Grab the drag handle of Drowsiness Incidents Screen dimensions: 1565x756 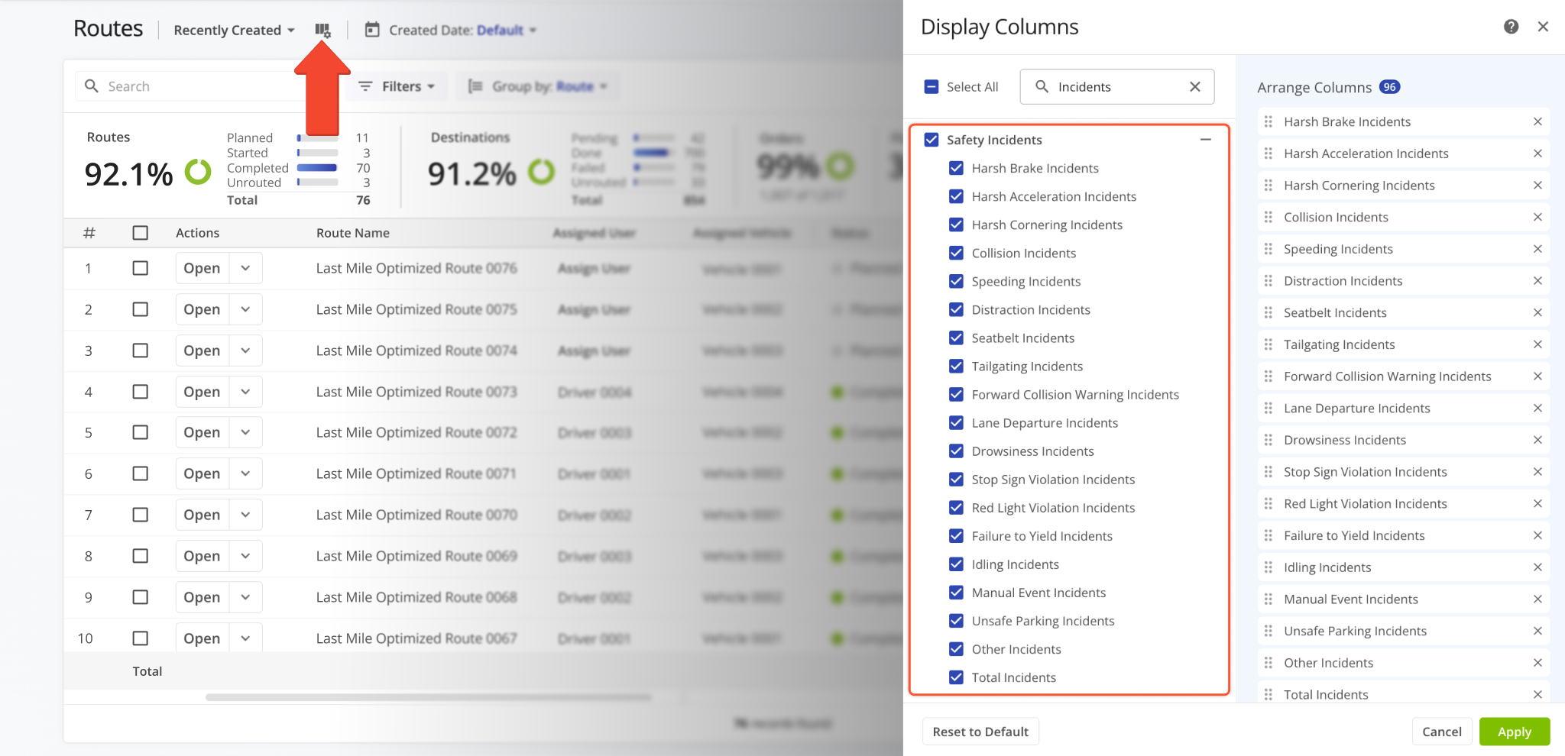1269,440
